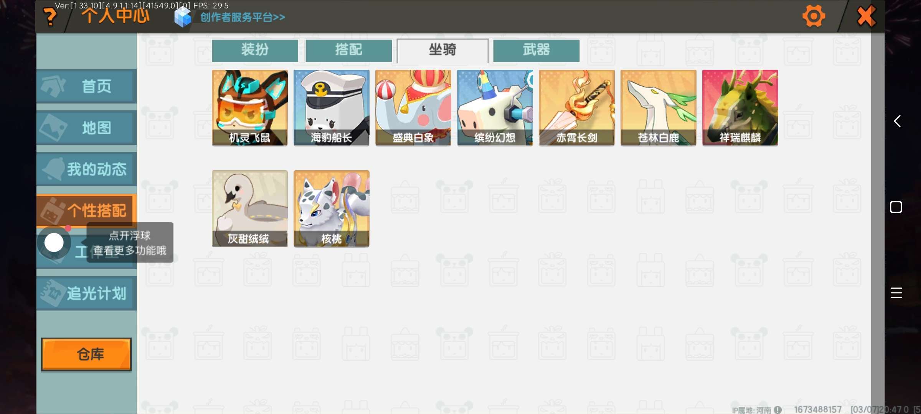Open 我的动态 in the sidebar
921x414 pixels.
coord(87,169)
